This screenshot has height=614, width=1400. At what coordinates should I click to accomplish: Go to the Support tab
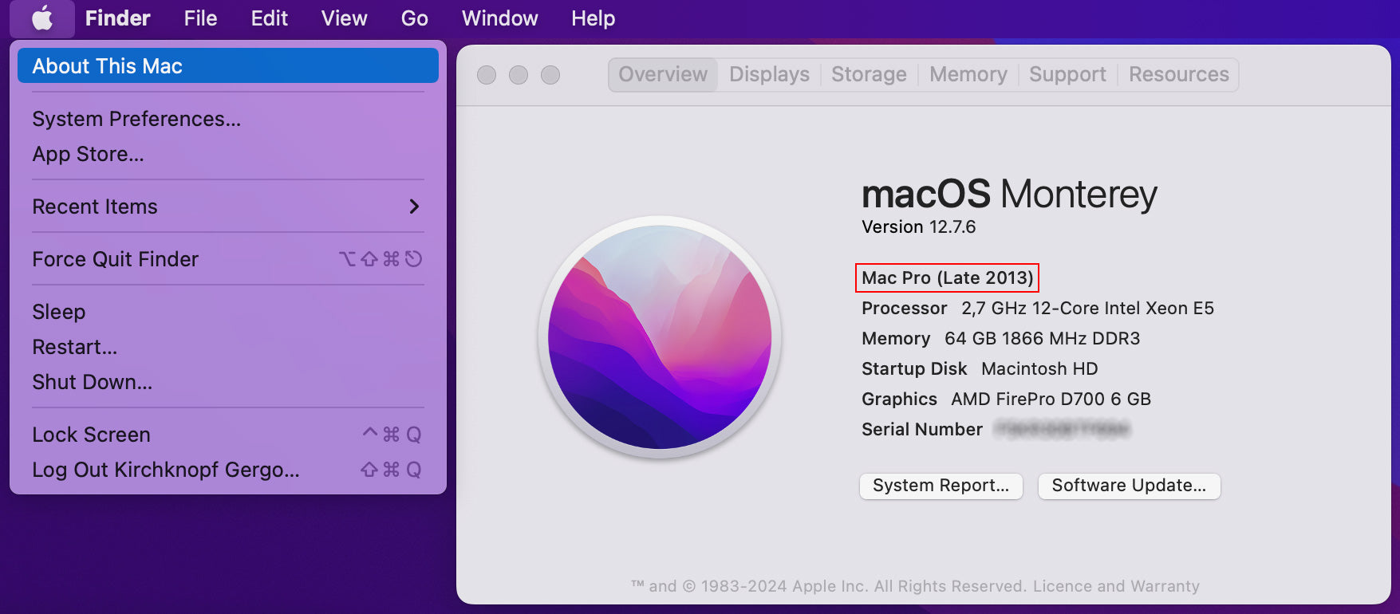[x=1067, y=75]
